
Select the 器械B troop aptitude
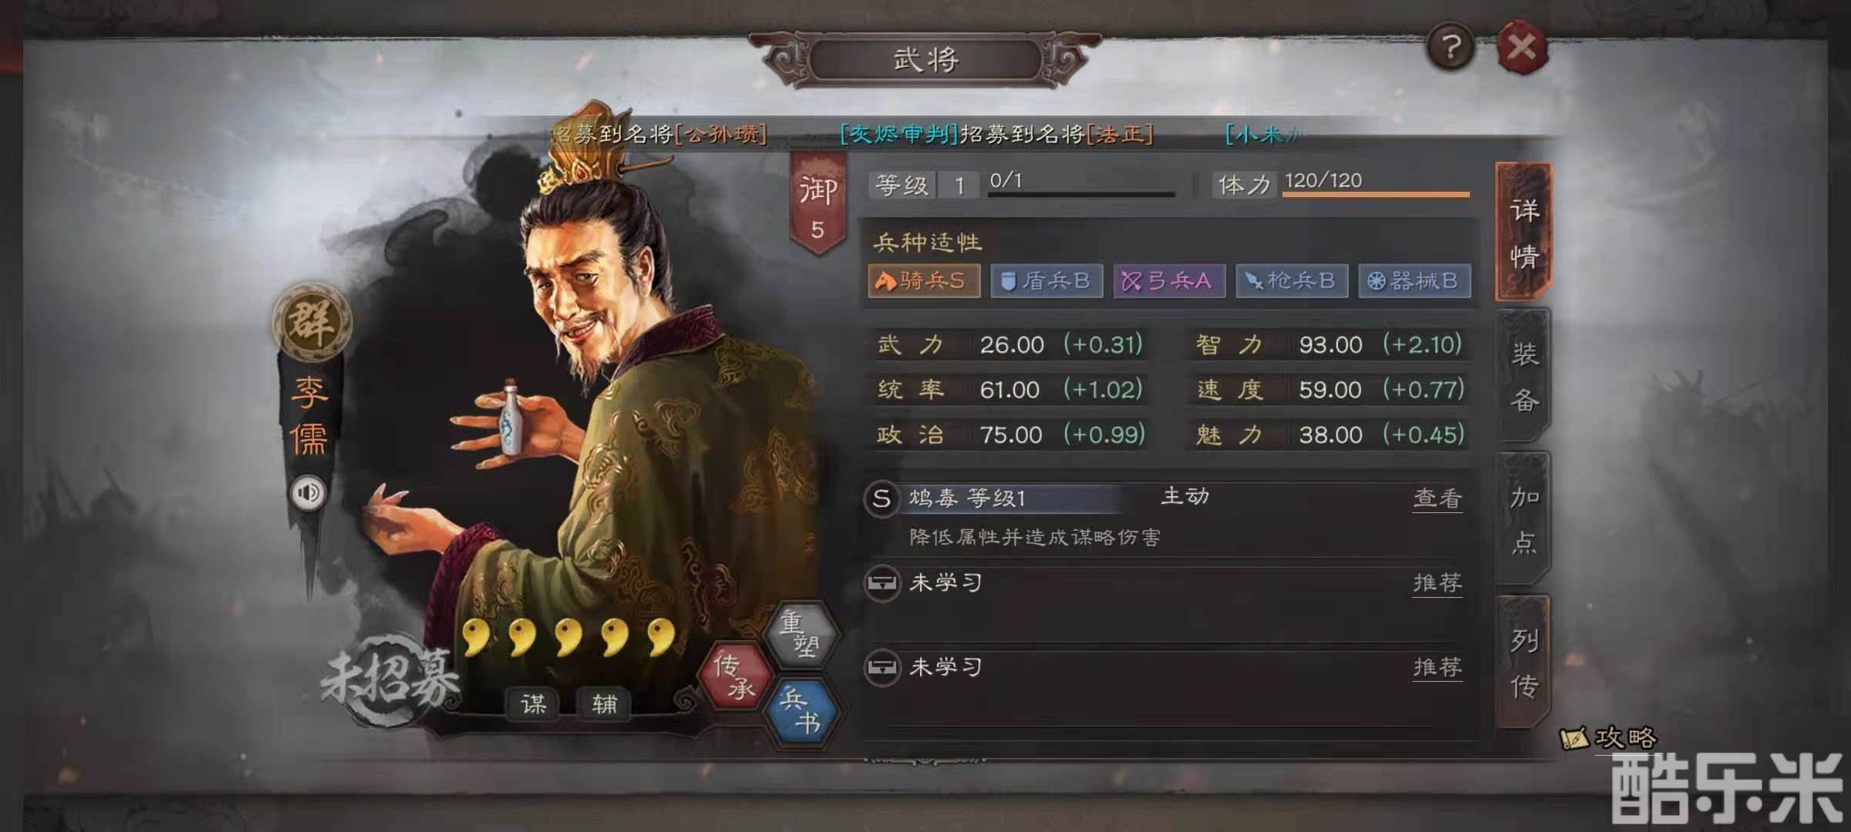[x=1414, y=280]
